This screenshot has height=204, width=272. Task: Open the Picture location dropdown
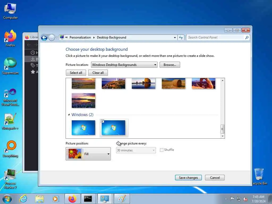124,65
